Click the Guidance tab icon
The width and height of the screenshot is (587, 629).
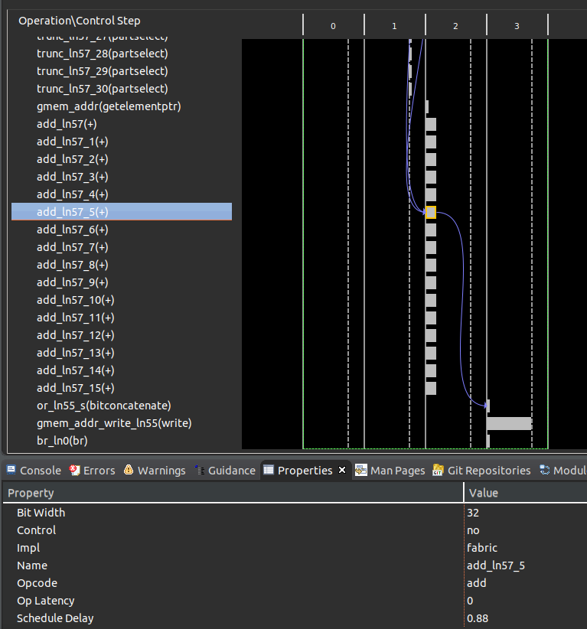tap(200, 470)
